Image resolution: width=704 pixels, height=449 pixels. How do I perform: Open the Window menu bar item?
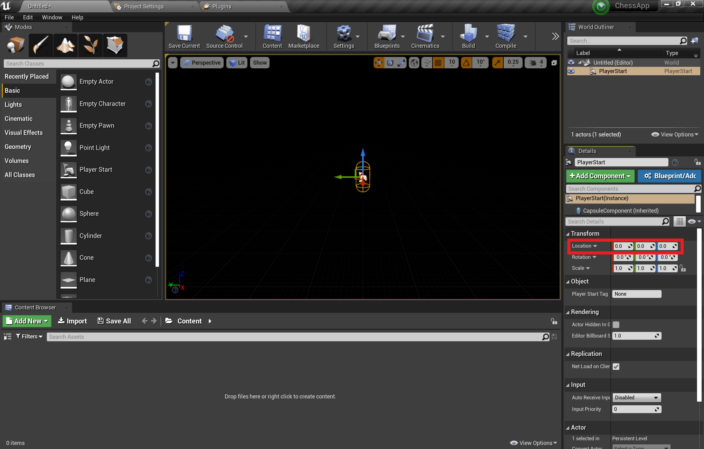[51, 17]
